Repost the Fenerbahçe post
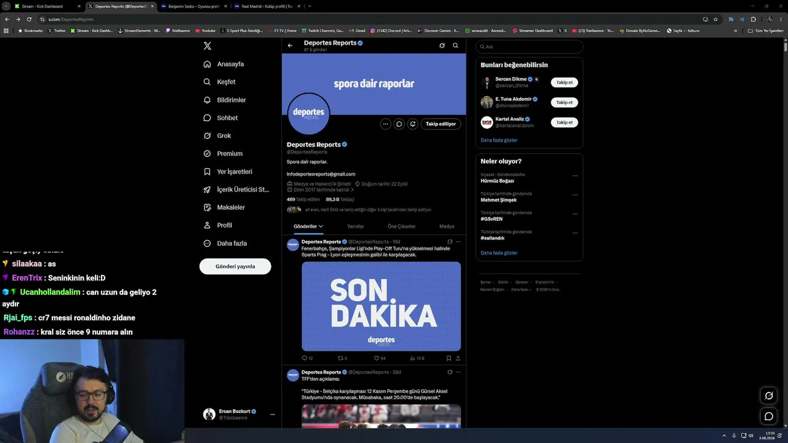Viewport: 788px width, 443px height. (342, 358)
